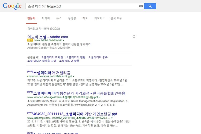The height and width of the screenshot is (134, 201).
Task: Expand the arrow next to www.jasonmg.com URL
Action: point(112,118)
